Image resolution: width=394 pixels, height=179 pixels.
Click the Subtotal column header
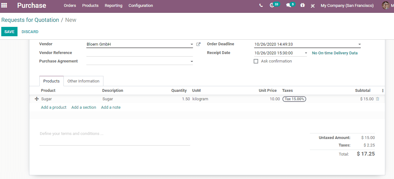point(363,91)
